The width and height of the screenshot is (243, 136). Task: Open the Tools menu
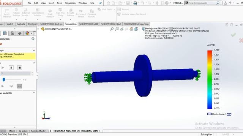60,3
